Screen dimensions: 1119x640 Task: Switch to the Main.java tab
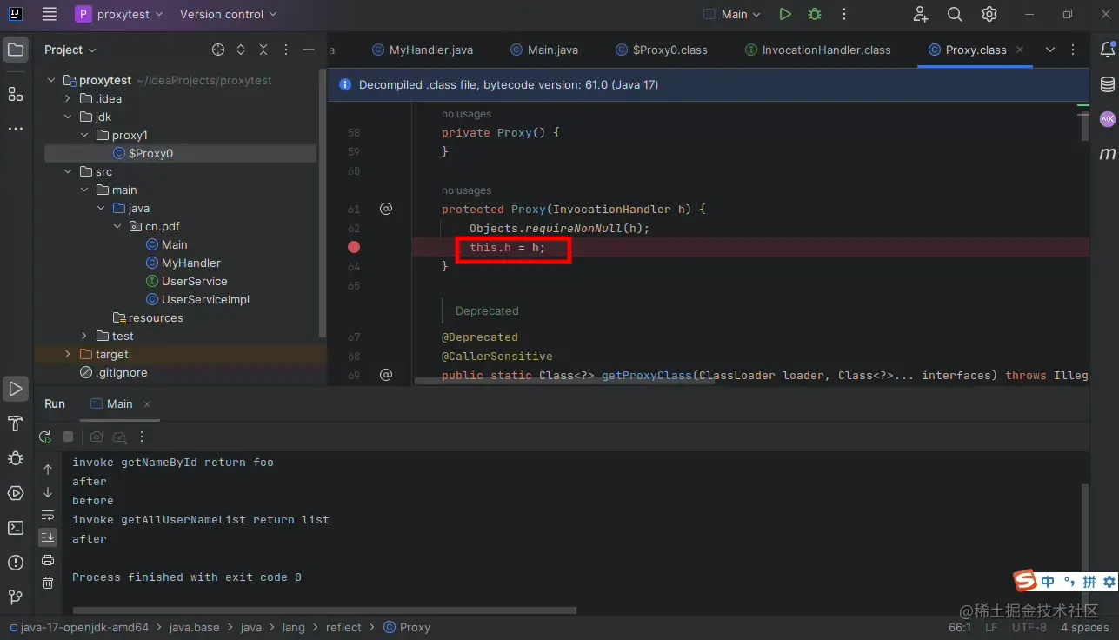544,50
